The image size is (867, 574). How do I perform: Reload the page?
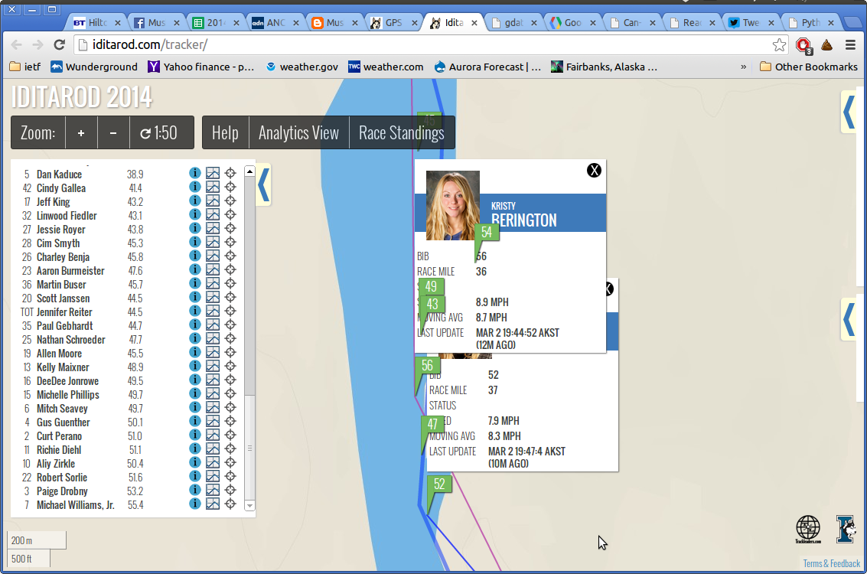pyautogui.click(x=59, y=45)
